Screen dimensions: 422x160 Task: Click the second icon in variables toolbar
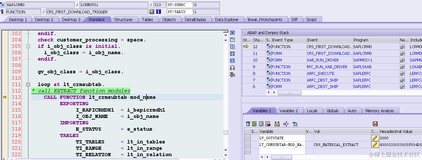(x=254, y=124)
